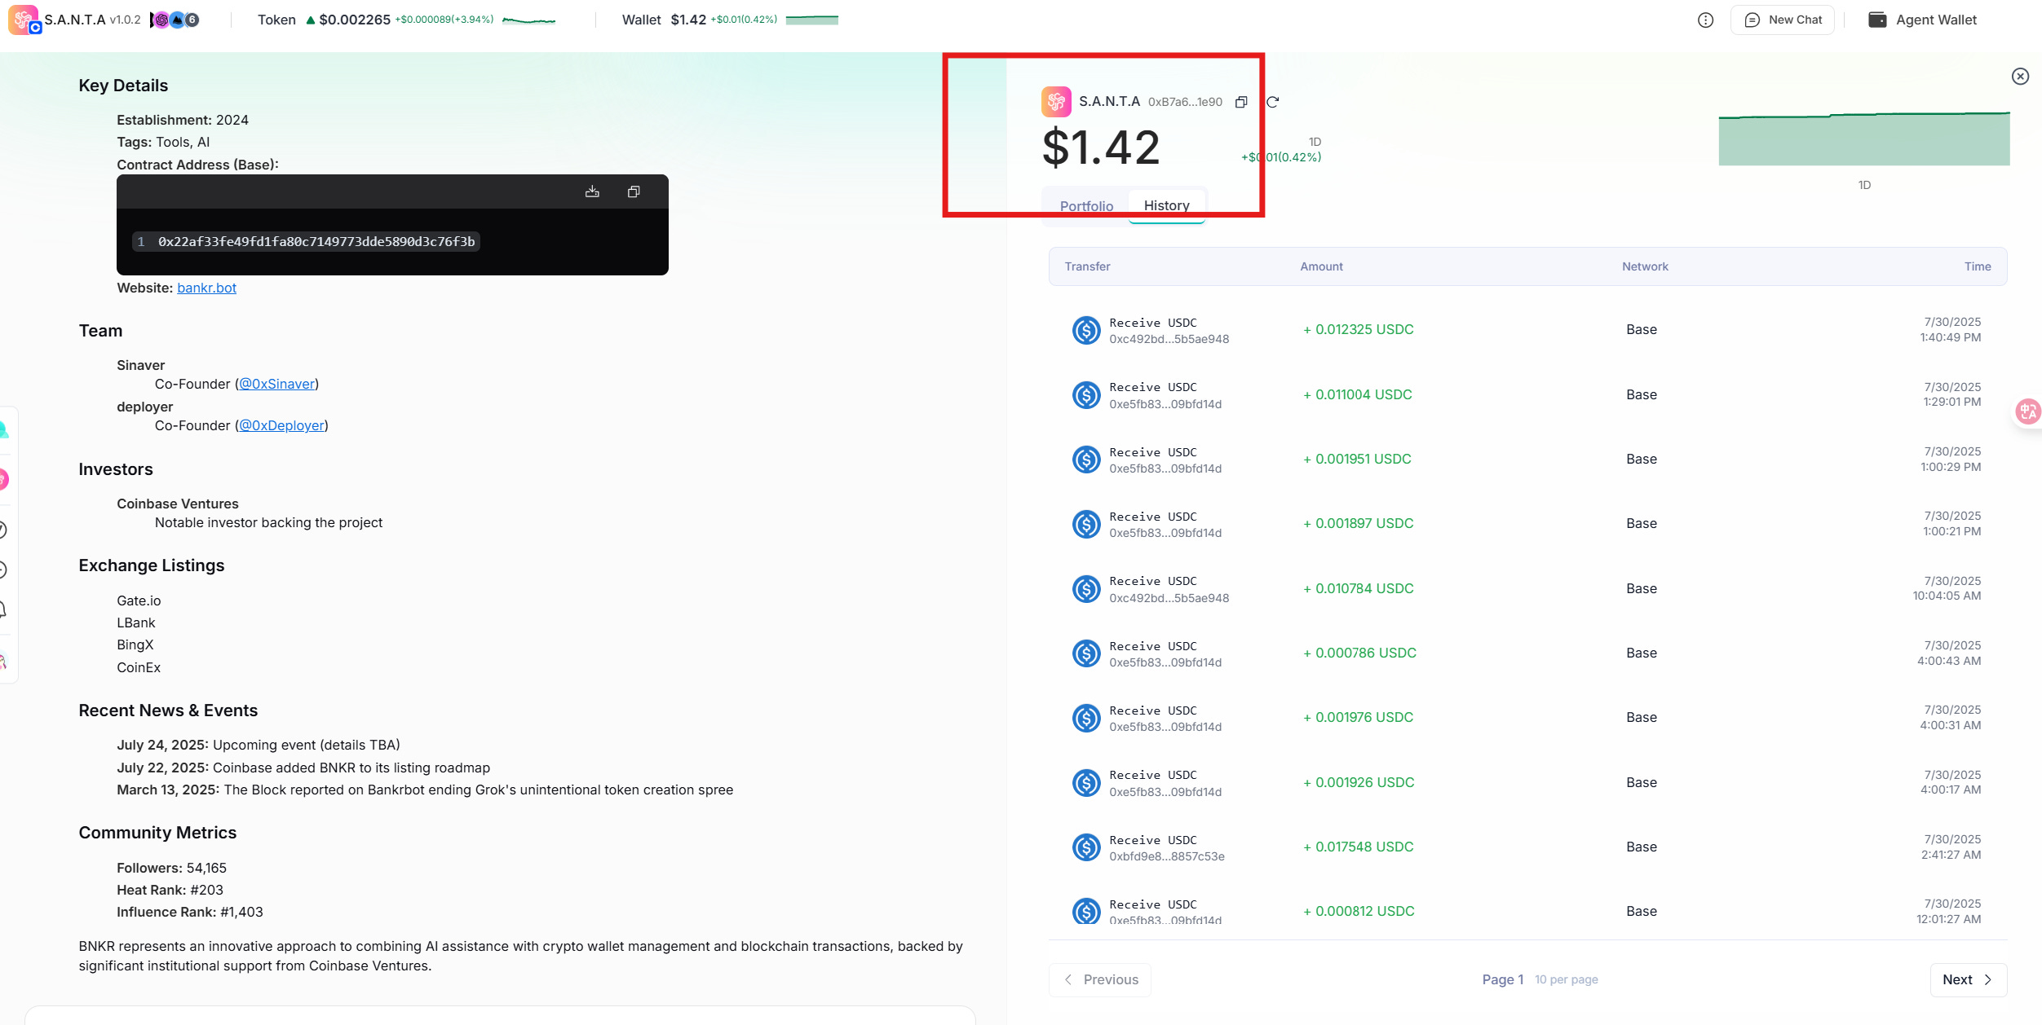Select the History tab

point(1166,205)
